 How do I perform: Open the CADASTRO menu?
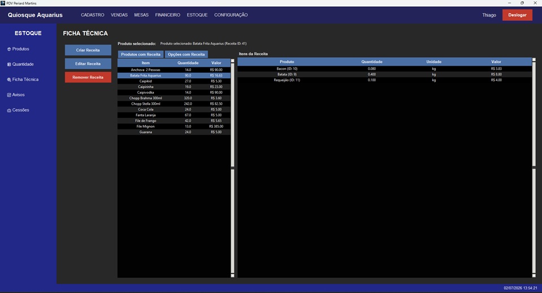[92, 15]
